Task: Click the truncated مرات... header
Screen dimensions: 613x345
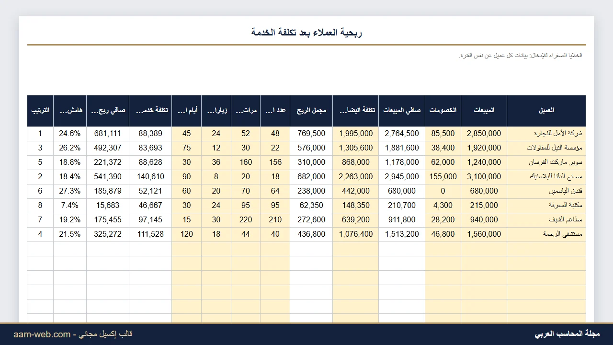Action: click(x=246, y=110)
